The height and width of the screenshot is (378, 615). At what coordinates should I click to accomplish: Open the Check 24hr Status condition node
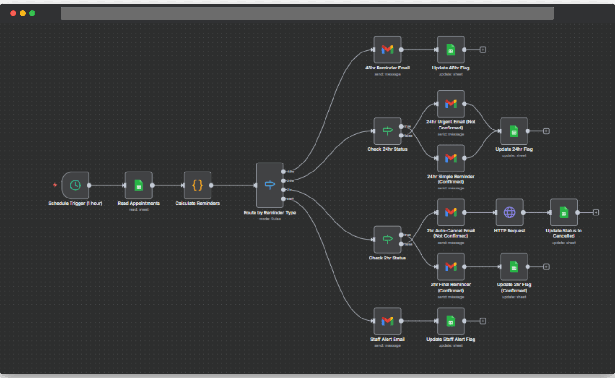point(387,131)
